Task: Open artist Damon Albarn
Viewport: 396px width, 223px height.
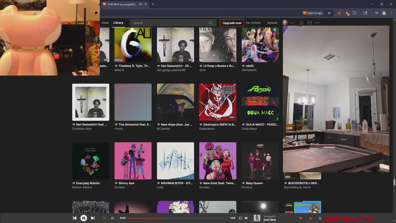Action: click(x=82, y=187)
